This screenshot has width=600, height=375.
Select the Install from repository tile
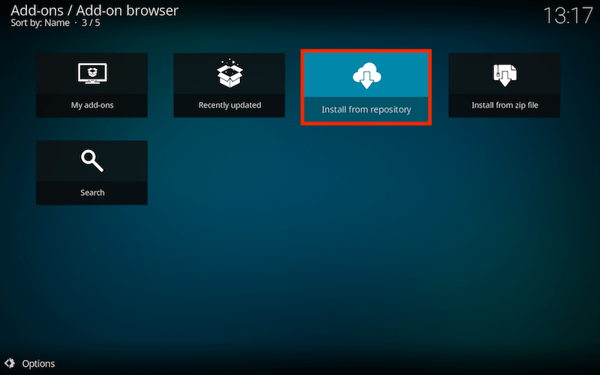(x=366, y=87)
